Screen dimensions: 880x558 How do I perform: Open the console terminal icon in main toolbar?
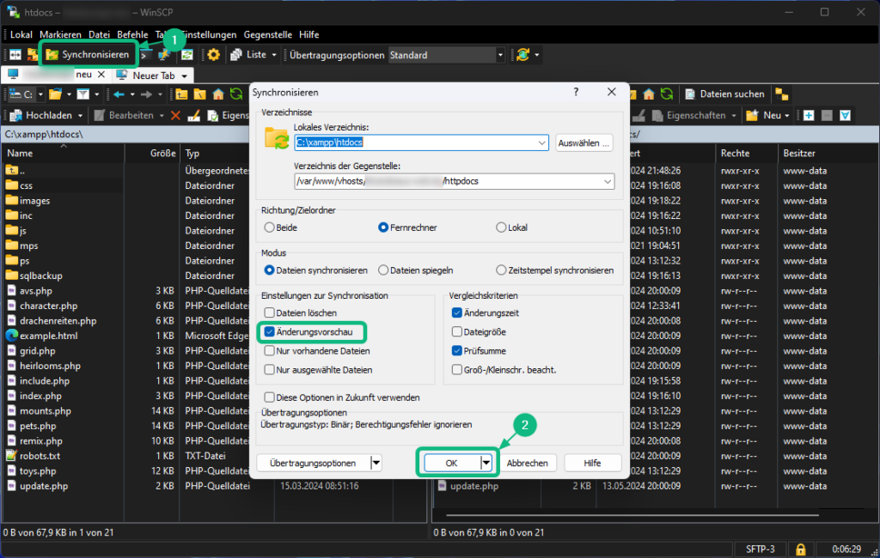pyautogui.click(x=144, y=55)
